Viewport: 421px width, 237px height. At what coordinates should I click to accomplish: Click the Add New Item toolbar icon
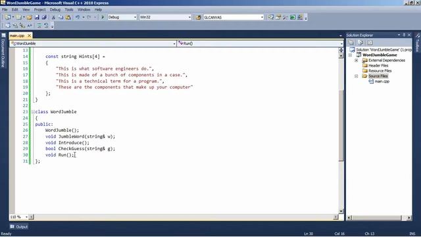(18, 17)
